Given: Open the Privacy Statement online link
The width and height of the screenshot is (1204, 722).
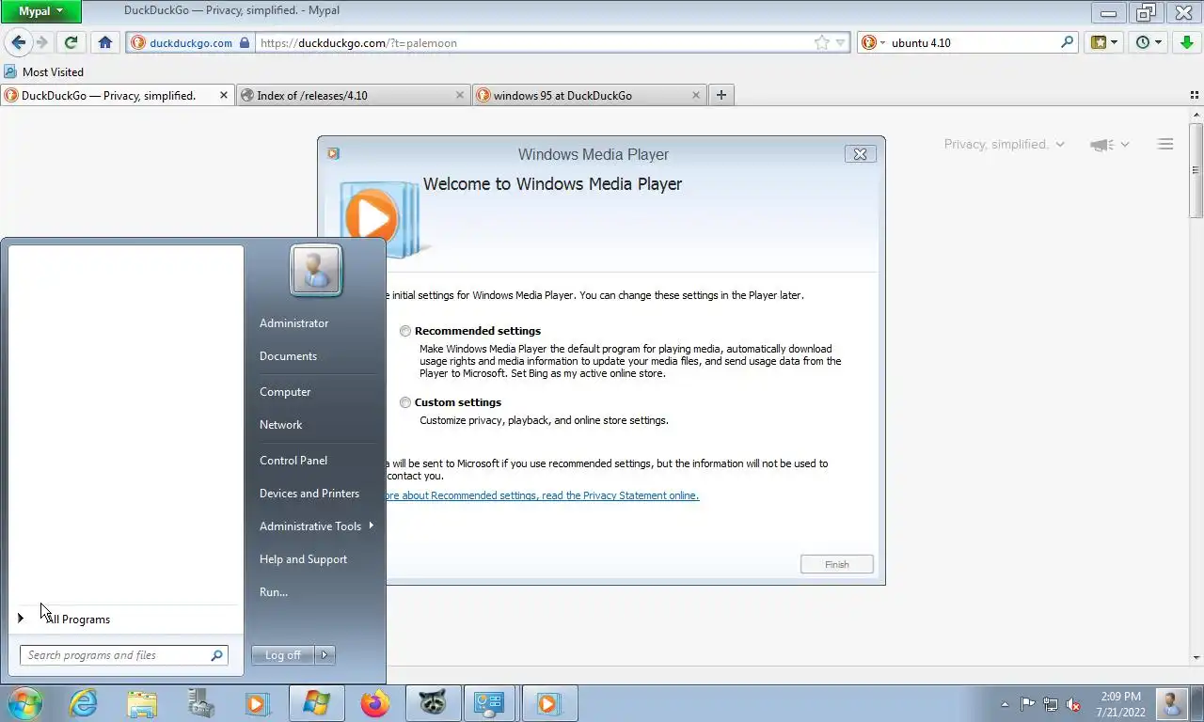Looking at the screenshot, I should (x=541, y=495).
